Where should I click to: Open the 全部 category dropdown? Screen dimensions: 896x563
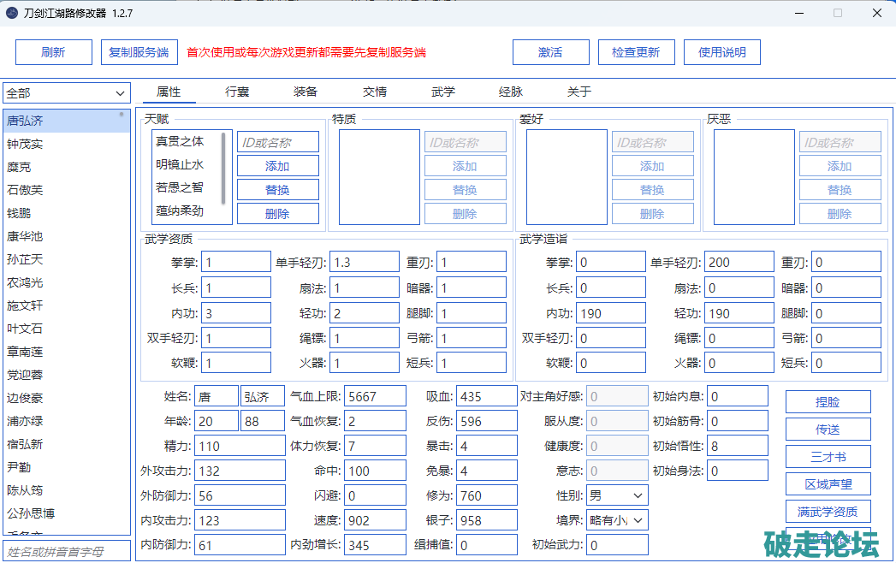(67, 93)
